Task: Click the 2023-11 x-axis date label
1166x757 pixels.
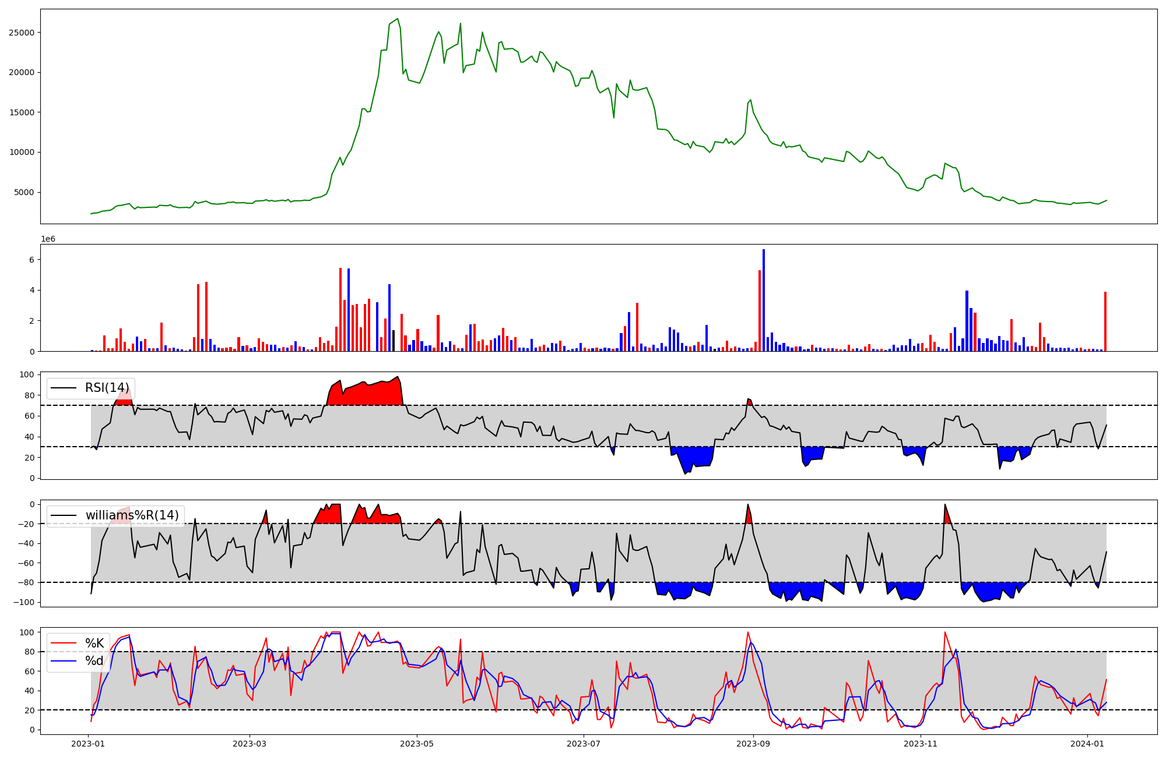Action: pyautogui.click(x=921, y=744)
